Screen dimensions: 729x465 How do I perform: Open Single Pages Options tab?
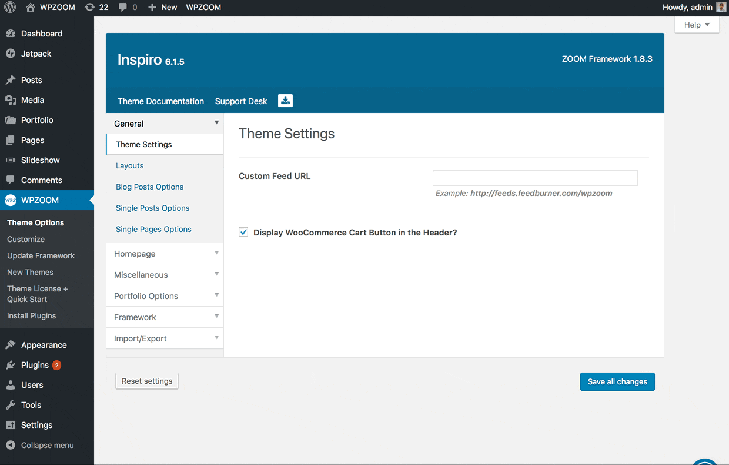coord(153,229)
